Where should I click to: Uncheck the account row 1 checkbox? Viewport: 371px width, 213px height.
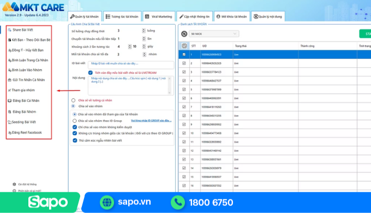(184, 55)
